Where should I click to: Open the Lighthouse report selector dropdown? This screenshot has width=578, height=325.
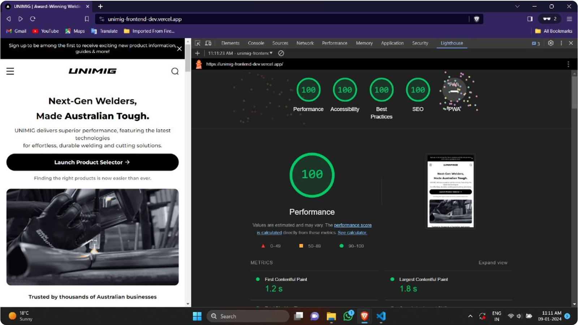[x=271, y=53]
